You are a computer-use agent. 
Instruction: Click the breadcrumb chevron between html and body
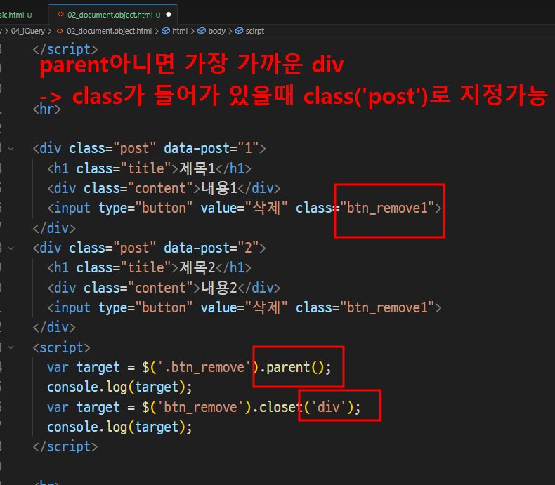tap(192, 31)
